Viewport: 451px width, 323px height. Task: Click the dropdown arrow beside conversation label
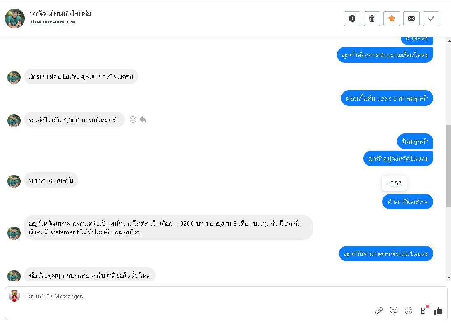coord(73,22)
